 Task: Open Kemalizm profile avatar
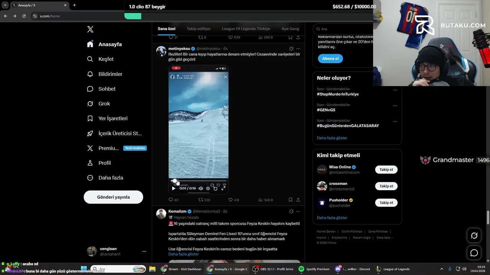click(x=161, y=214)
